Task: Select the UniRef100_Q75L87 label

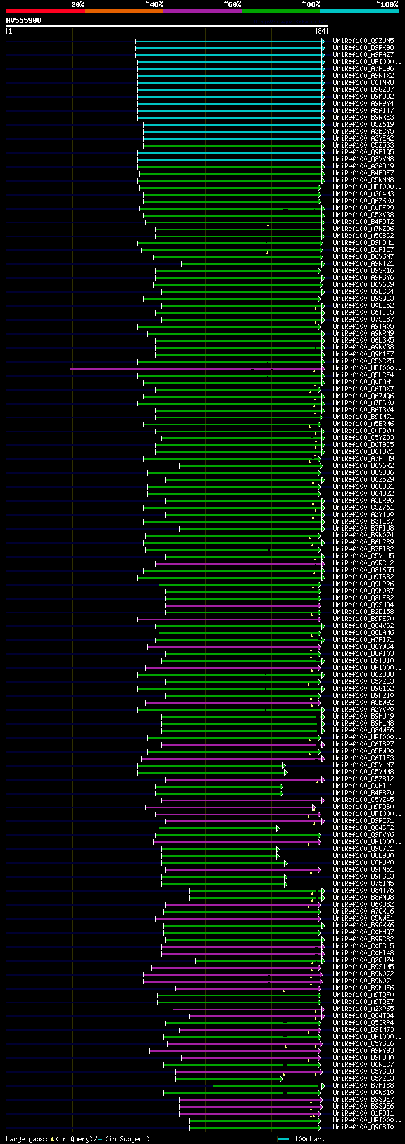Action: [363, 319]
